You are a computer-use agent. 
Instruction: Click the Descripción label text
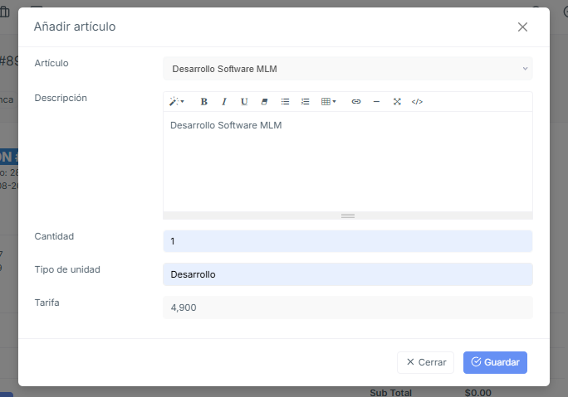click(x=61, y=98)
